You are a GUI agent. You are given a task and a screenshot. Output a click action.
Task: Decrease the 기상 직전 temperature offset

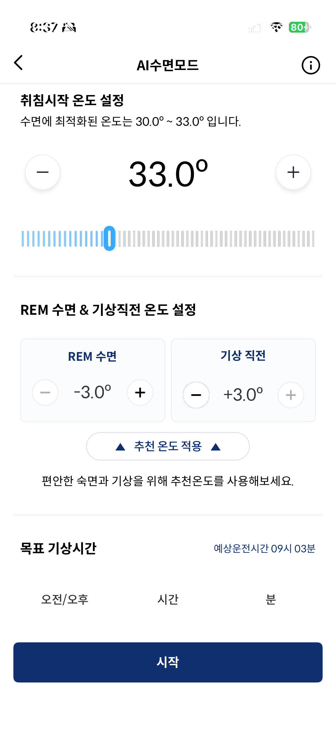coord(196,395)
